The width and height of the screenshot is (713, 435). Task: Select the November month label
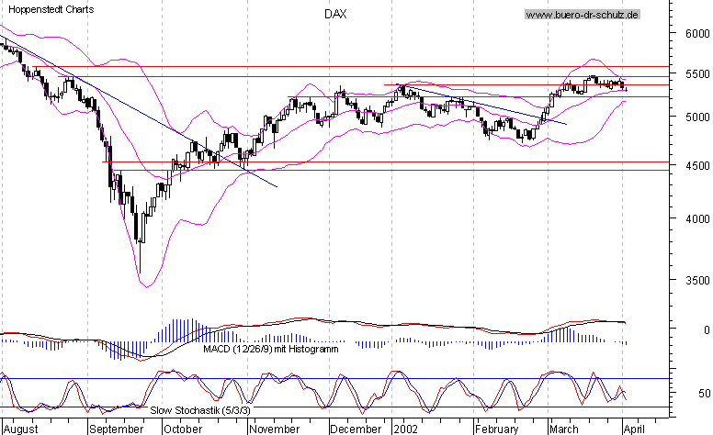[x=275, y=429]
